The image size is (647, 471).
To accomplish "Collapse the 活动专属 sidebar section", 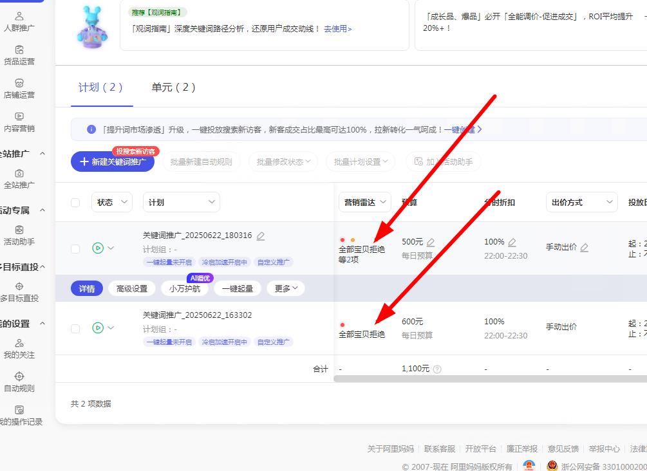I will (x=42, y=210).
